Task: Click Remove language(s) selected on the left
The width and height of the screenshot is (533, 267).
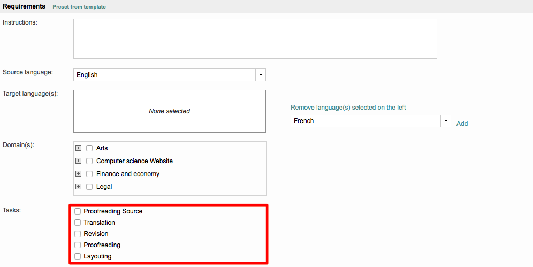Action: tap(348, 108)
